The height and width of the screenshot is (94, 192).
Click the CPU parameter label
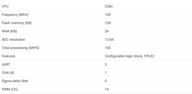pyautogui.click(x=5, y=6)
